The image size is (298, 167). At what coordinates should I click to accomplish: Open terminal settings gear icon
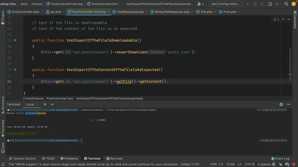click(x=281, y=104)
